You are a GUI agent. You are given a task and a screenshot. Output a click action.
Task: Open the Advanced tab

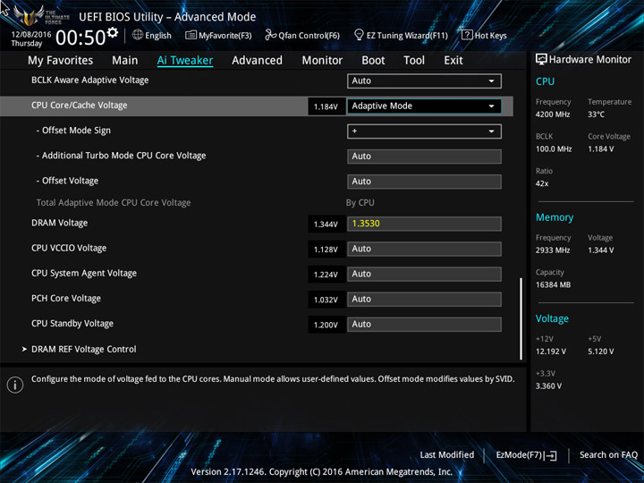(257, 61)
